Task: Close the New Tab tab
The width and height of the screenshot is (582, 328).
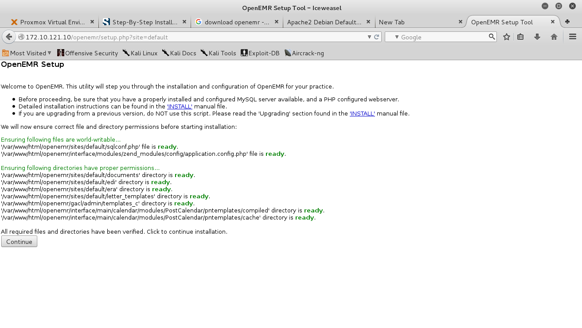Action: coord(461,22)
